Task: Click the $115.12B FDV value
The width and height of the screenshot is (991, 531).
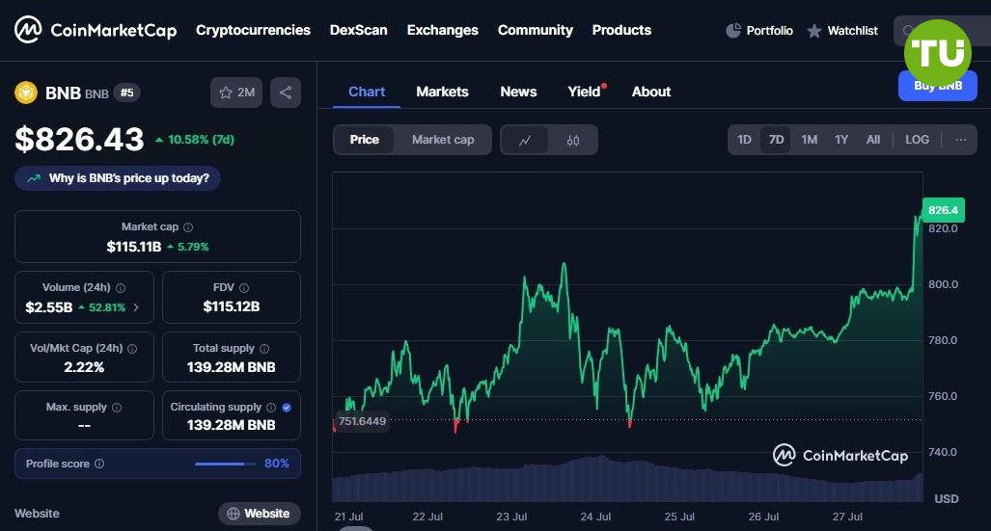Action: point(232,306)
